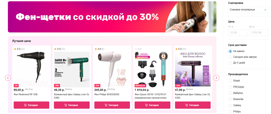Click cart icon under Philips BHD530/00
This screenshot has height=114, width=271.
point(106,105)
